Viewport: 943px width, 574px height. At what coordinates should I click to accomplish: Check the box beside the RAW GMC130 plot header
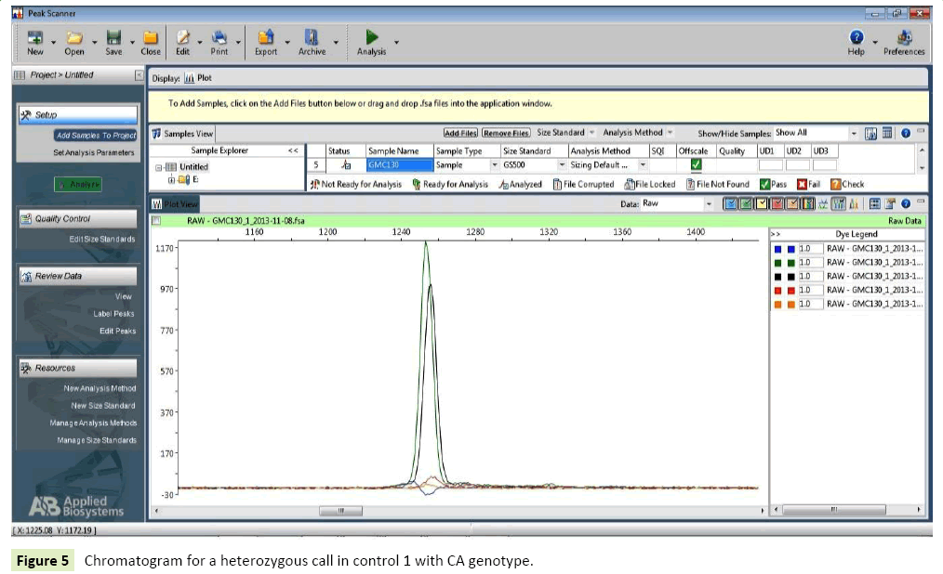pos(157,221)
